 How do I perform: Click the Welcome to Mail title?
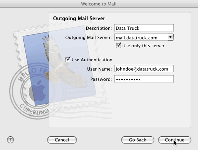(x=99, y=4)
